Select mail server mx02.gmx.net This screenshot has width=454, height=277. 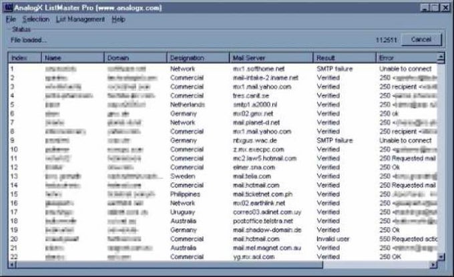coord(253,113)
